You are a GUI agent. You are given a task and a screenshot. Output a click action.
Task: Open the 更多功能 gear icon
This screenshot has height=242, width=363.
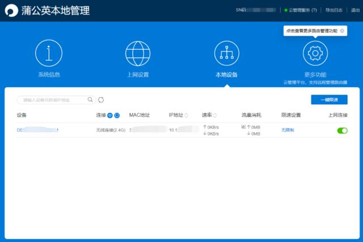[x=315, y=53]
